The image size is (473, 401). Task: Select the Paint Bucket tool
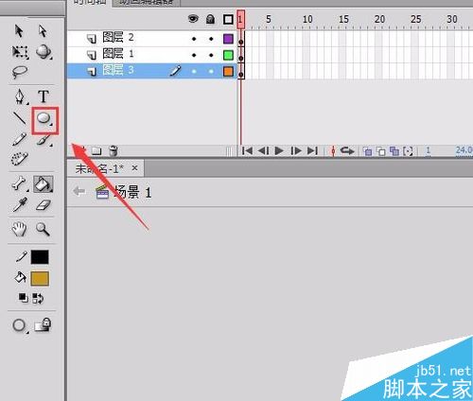43,184
